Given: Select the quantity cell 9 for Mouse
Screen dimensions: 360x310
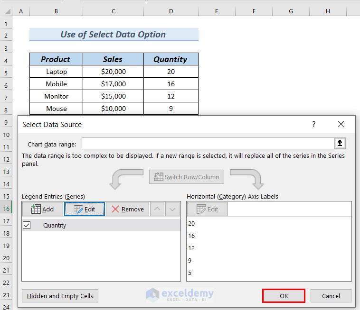Looking at the screenshot, I should 171,109.
